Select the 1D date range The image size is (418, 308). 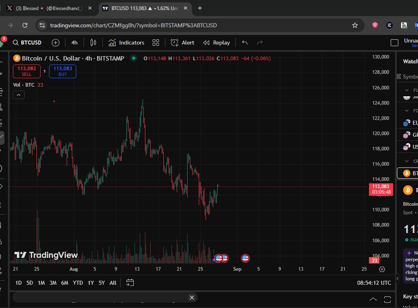pyautogui.click(x=18, y=283)
